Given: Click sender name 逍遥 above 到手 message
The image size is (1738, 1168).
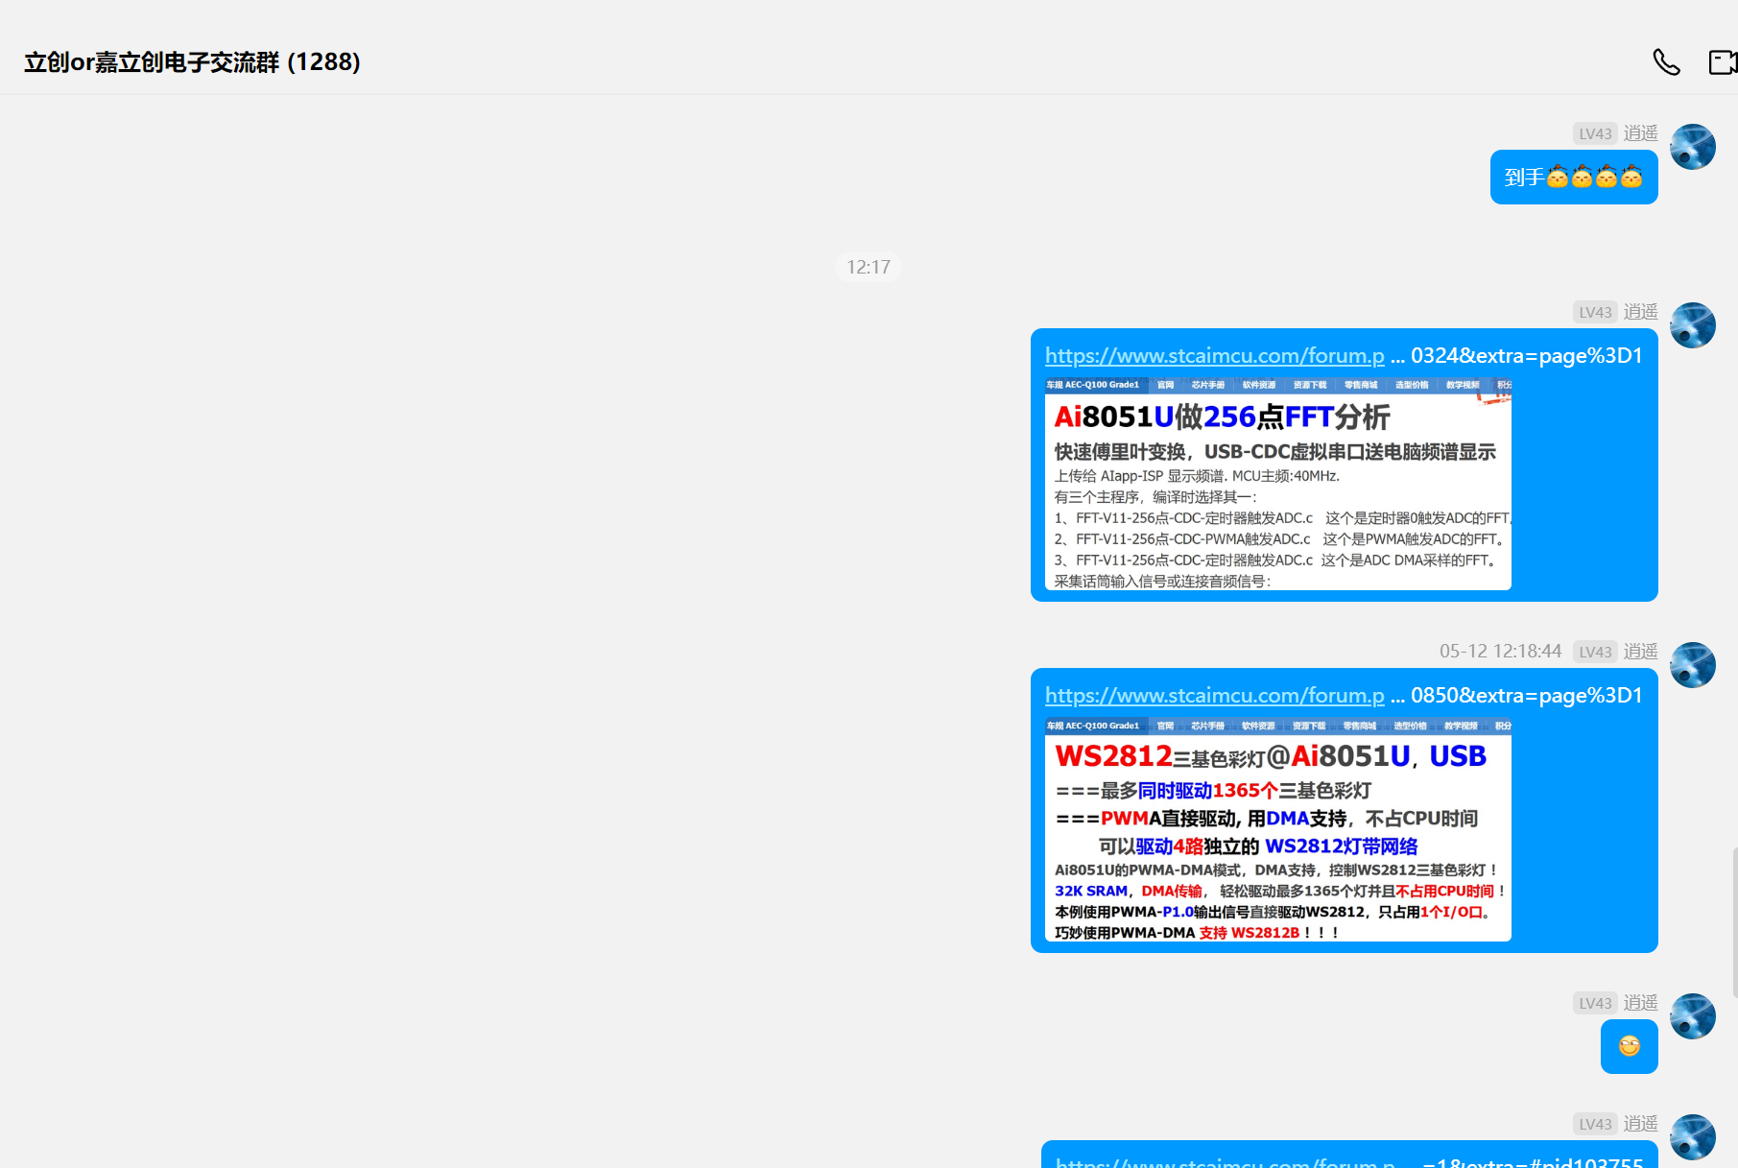Looking at the screenshot, I should pos(1641,133).
